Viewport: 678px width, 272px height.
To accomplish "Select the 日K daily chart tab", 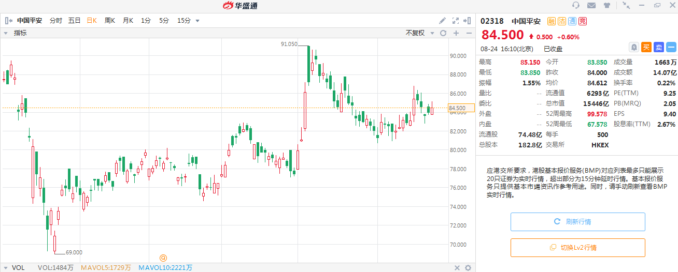I will [92, 21].
